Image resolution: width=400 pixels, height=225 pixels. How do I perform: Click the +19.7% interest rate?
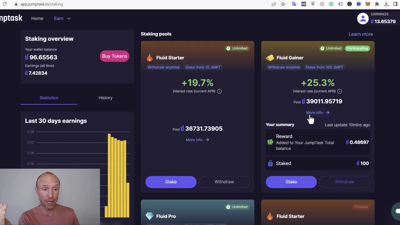[x=197, y=83]
